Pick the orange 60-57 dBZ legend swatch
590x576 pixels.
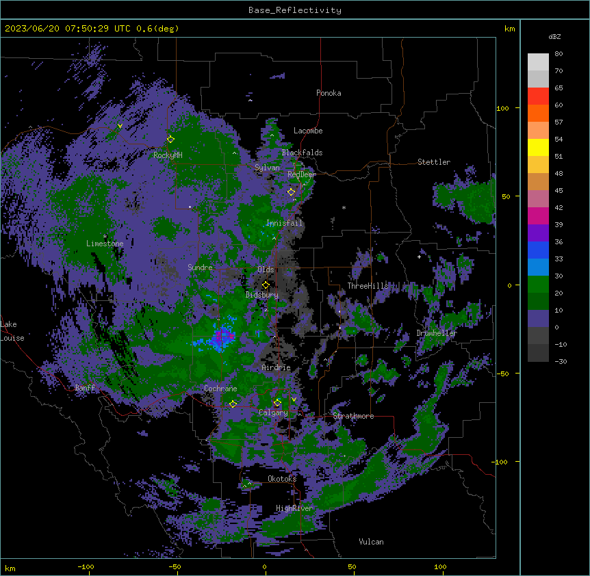(x=538, y=113)
